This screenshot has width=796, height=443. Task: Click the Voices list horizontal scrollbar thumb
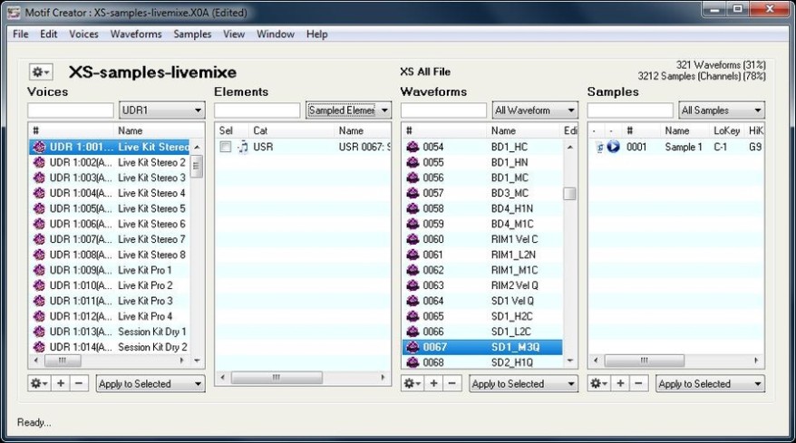(x=63, y=361)
